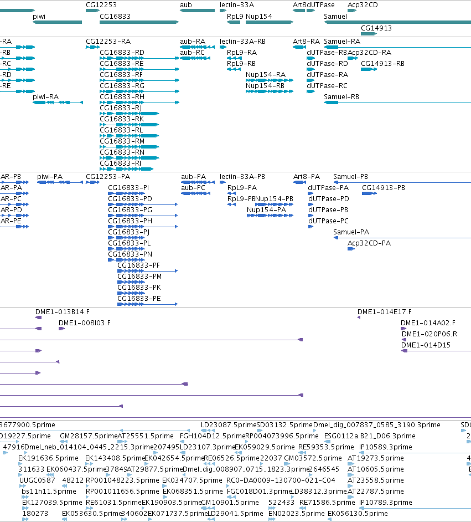Click the DME1-013B14.F feature label
471x522 pixels.
(63, 311)
